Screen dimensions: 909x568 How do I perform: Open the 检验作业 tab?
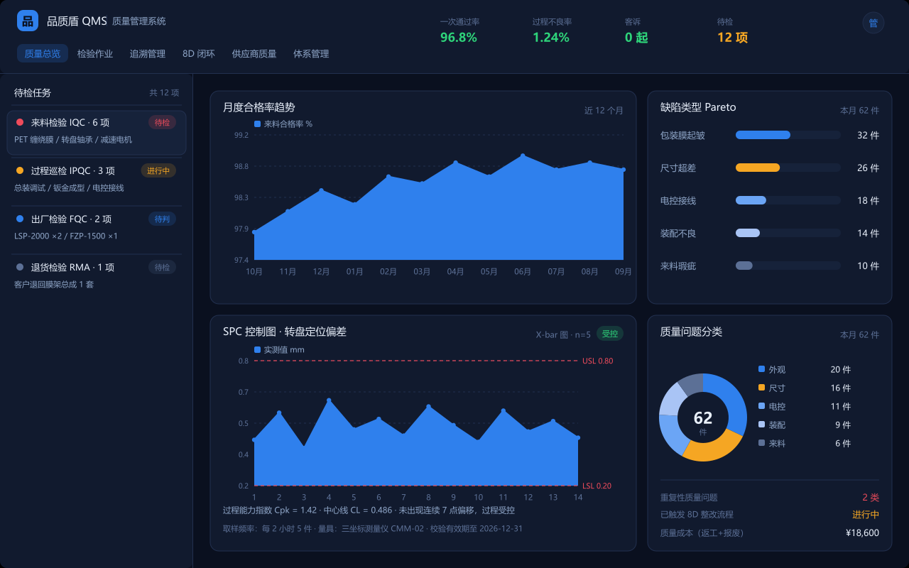click(95, 53)
